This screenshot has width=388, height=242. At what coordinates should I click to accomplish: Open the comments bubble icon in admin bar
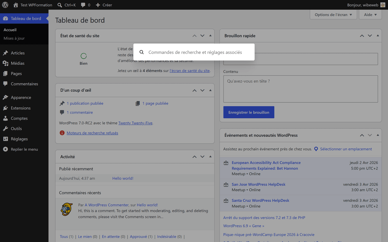(x=83, y=5)
